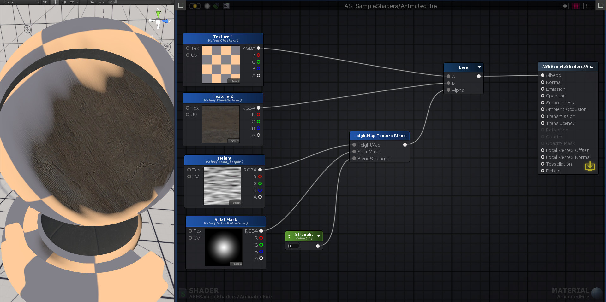Click the grey sphere material update icon

207,6
